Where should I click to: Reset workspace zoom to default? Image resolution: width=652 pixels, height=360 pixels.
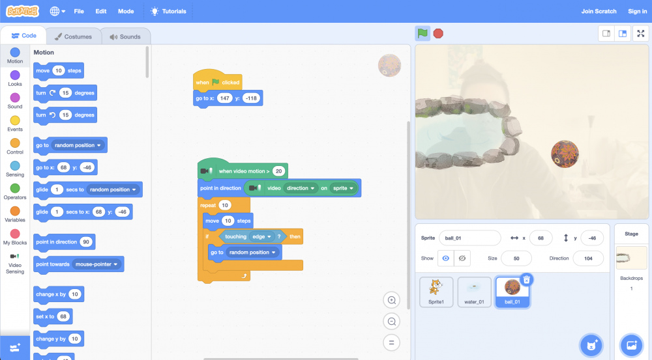[391, 342]
